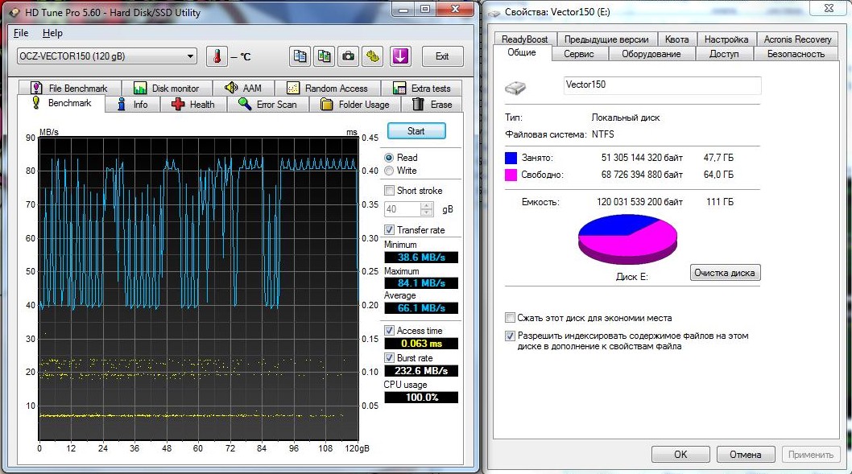Check compress this disk option
The height and width of the screenshot is (474, 852).
coord(510,318)
